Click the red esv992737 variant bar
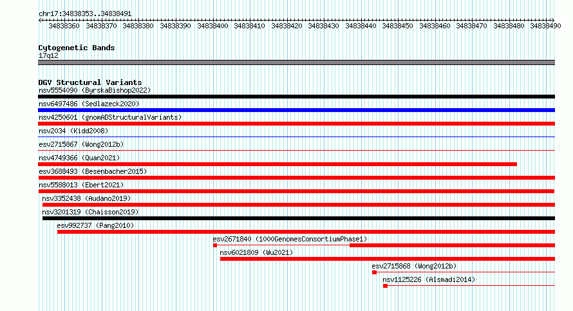Screen dimensions: 573x311 click(x=306, y=232)
